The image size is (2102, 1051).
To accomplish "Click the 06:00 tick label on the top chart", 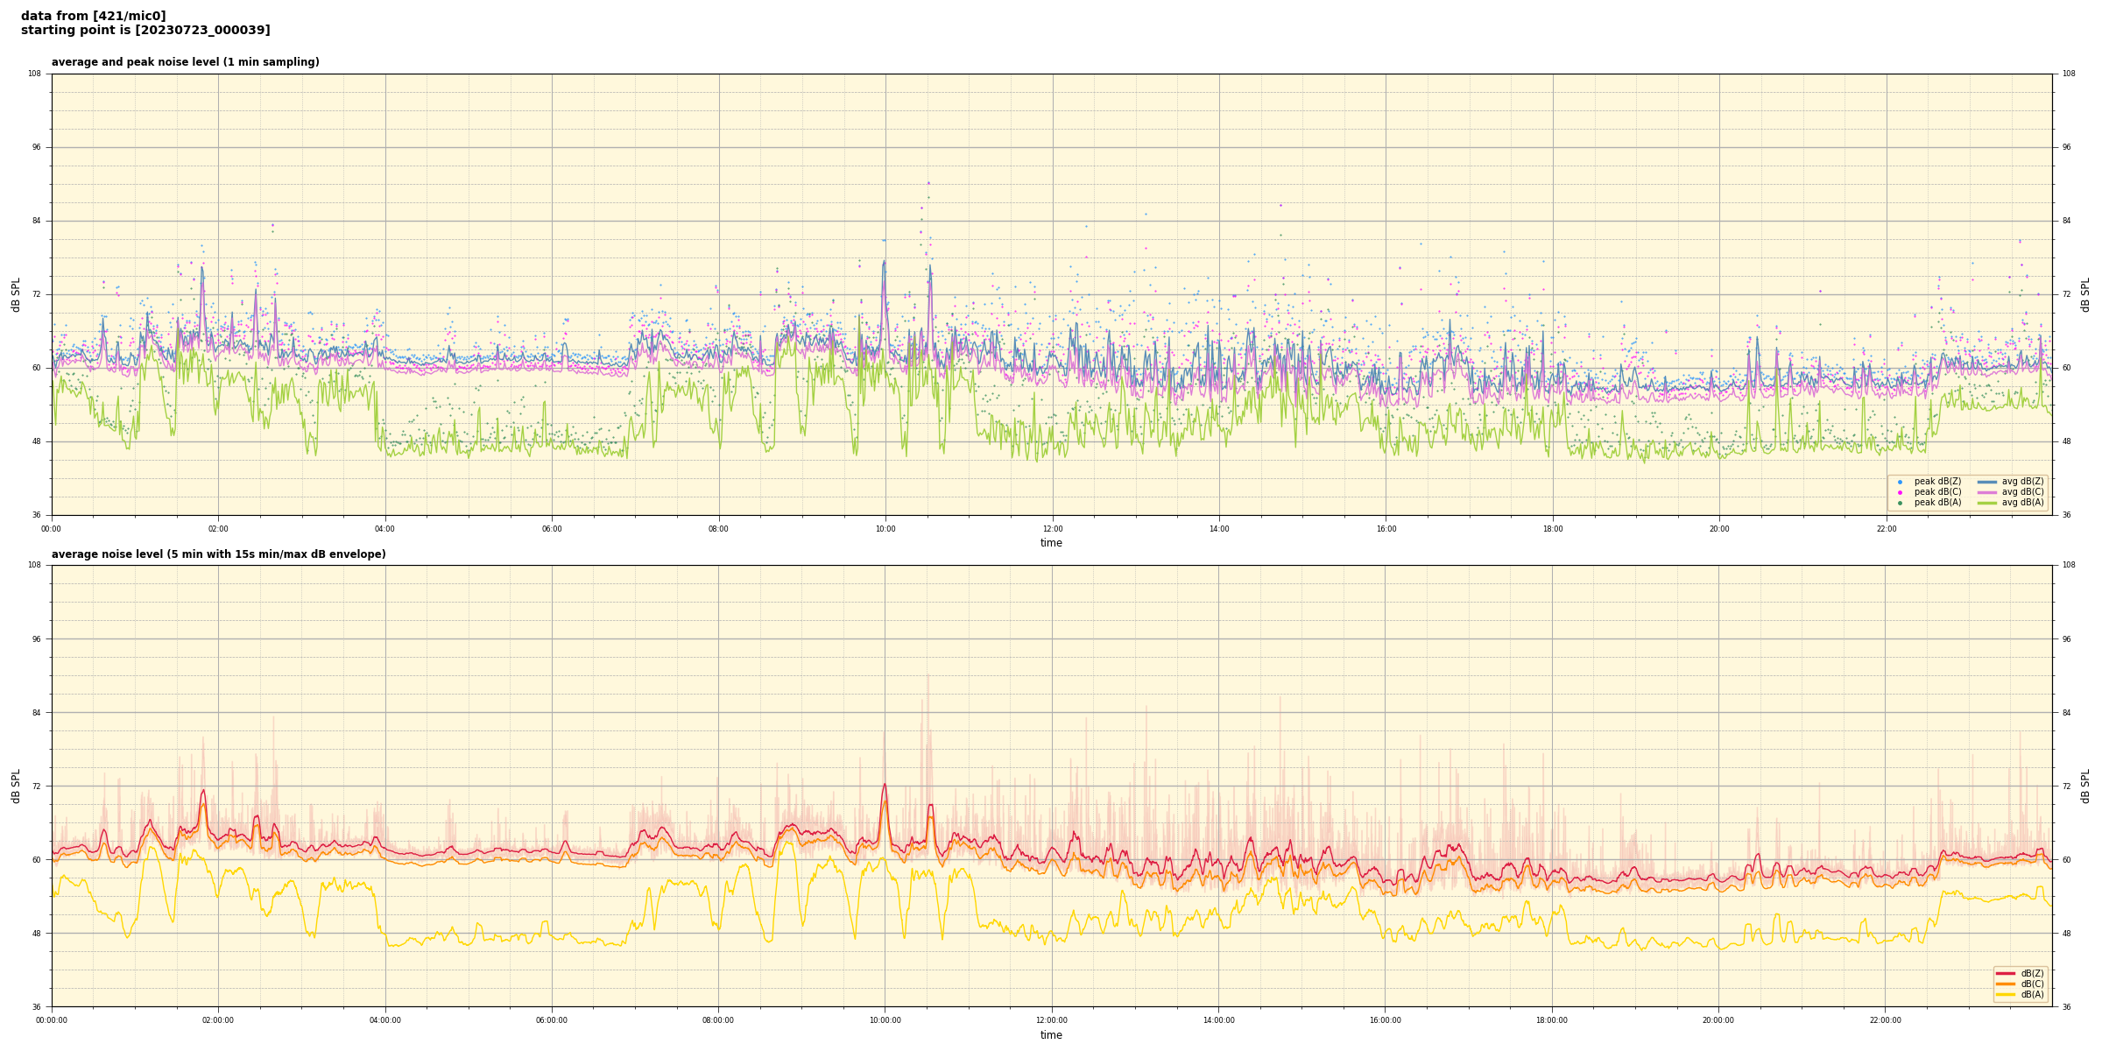I will pyautogui.click(x=552, y=529).
